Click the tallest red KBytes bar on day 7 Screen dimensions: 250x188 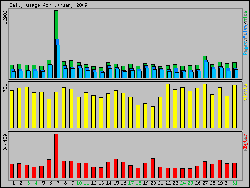coord(56,156)
